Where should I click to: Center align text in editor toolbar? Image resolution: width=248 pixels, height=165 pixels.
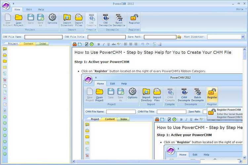click(x=131, y=44)
